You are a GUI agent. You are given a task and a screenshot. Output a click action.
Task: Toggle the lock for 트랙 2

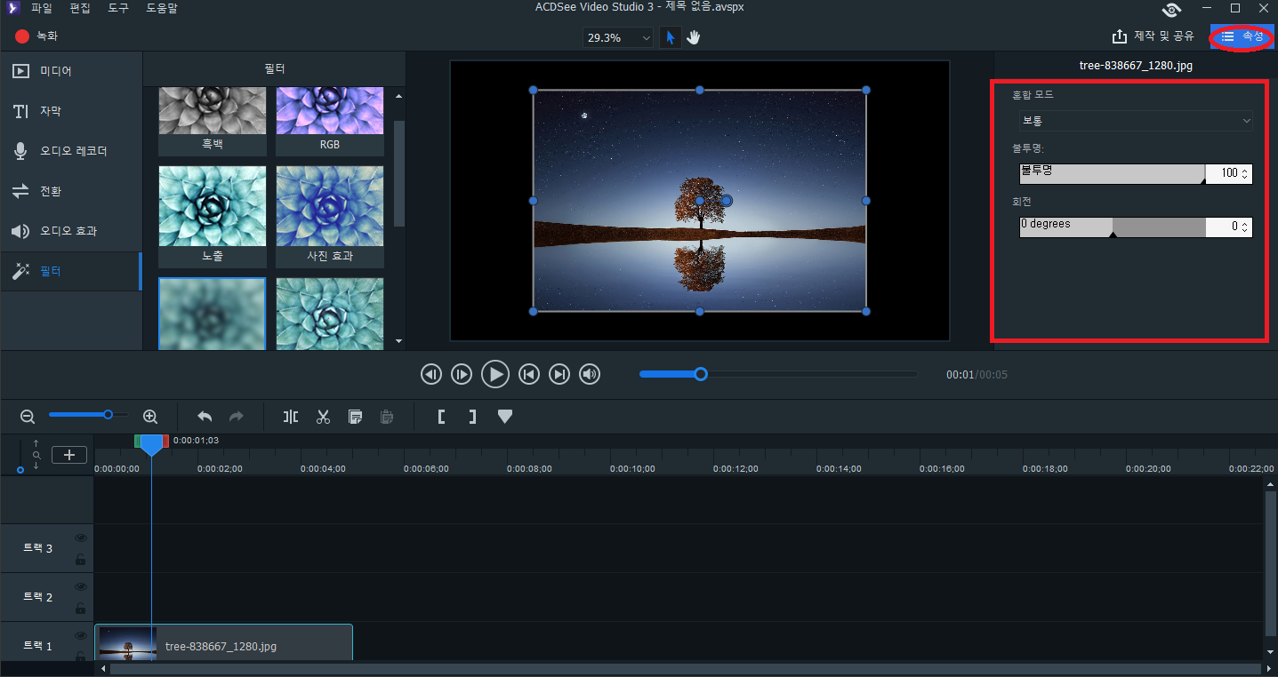pos(81,609)
